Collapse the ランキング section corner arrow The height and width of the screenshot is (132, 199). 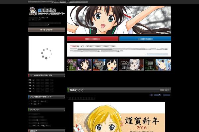coord(64,111)
